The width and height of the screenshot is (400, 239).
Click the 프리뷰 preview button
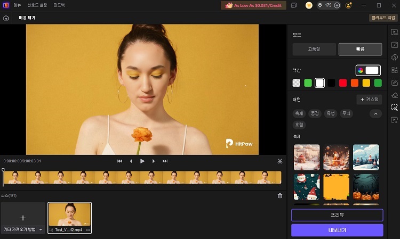[x=337, y=215]
